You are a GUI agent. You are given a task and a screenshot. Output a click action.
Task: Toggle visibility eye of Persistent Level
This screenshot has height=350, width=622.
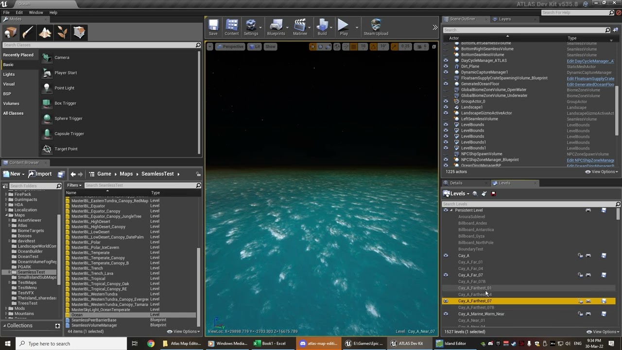(x=446, y=210)
